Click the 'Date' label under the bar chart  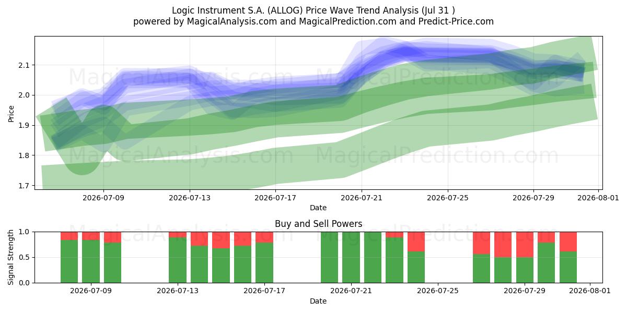click(x=319, y=301)
